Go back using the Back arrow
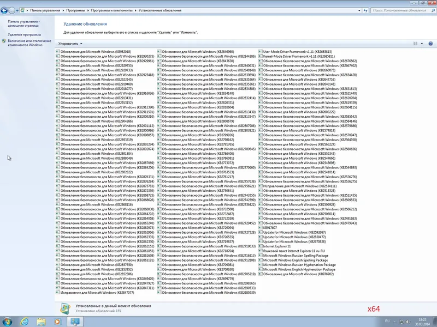437x327 pixels. (4, 10)
